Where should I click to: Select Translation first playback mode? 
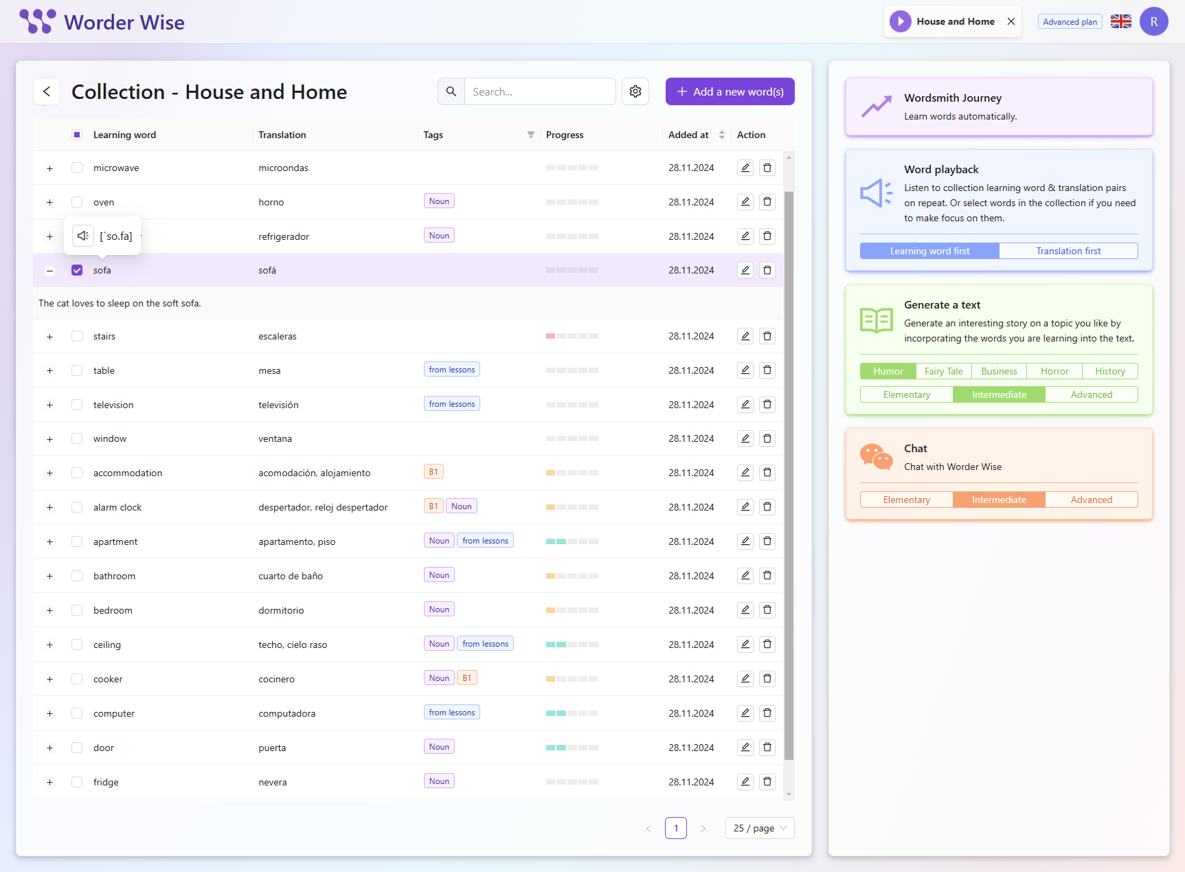1068,251
